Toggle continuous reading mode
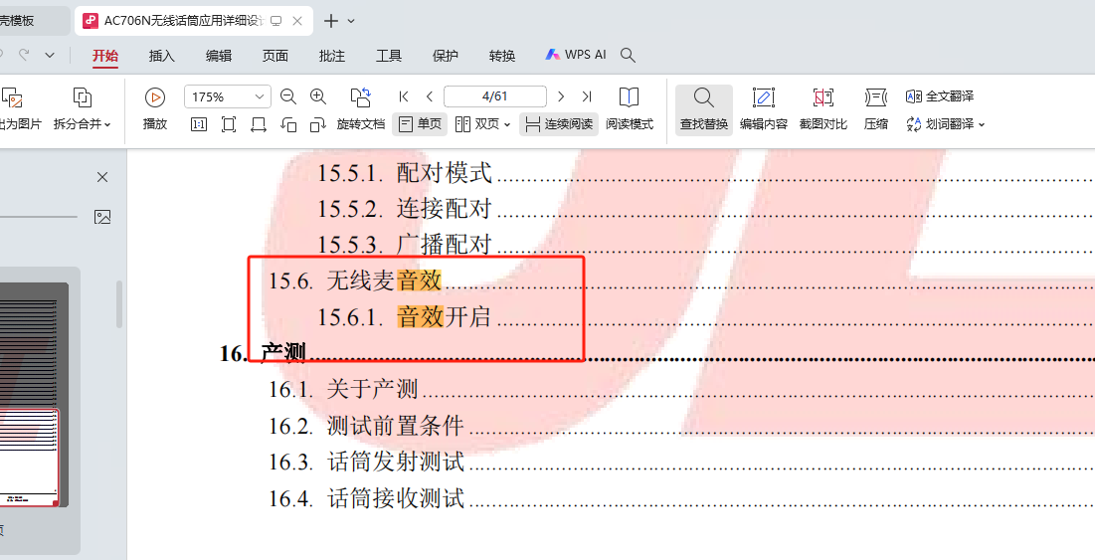Image resolution: width=1095 pixels, height=560 pixels. tap(559, 124)
